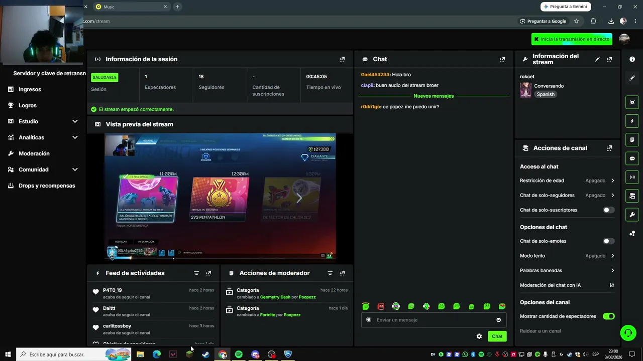Click Pregunta a Gemini button
The height and width of the screenshot is (361, 643).
[x=566, y=7]
